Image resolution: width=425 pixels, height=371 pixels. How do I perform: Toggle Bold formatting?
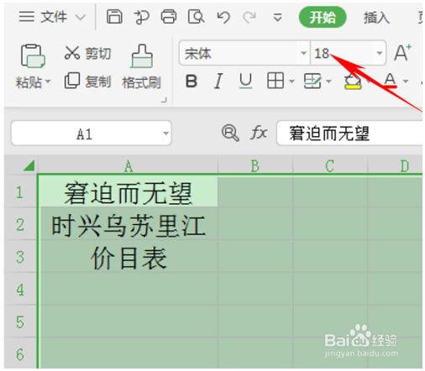point(192,81)
